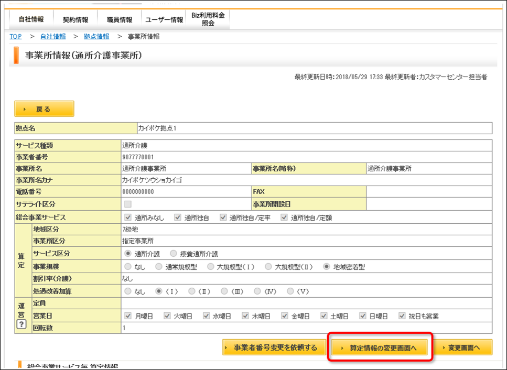The width and height of the screenshot is (507, 370).
Task: Switch to the 職員情報 tab
Action: click(x=120, y=19)
